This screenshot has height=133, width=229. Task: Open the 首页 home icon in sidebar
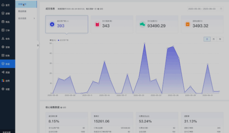point(3,5)
